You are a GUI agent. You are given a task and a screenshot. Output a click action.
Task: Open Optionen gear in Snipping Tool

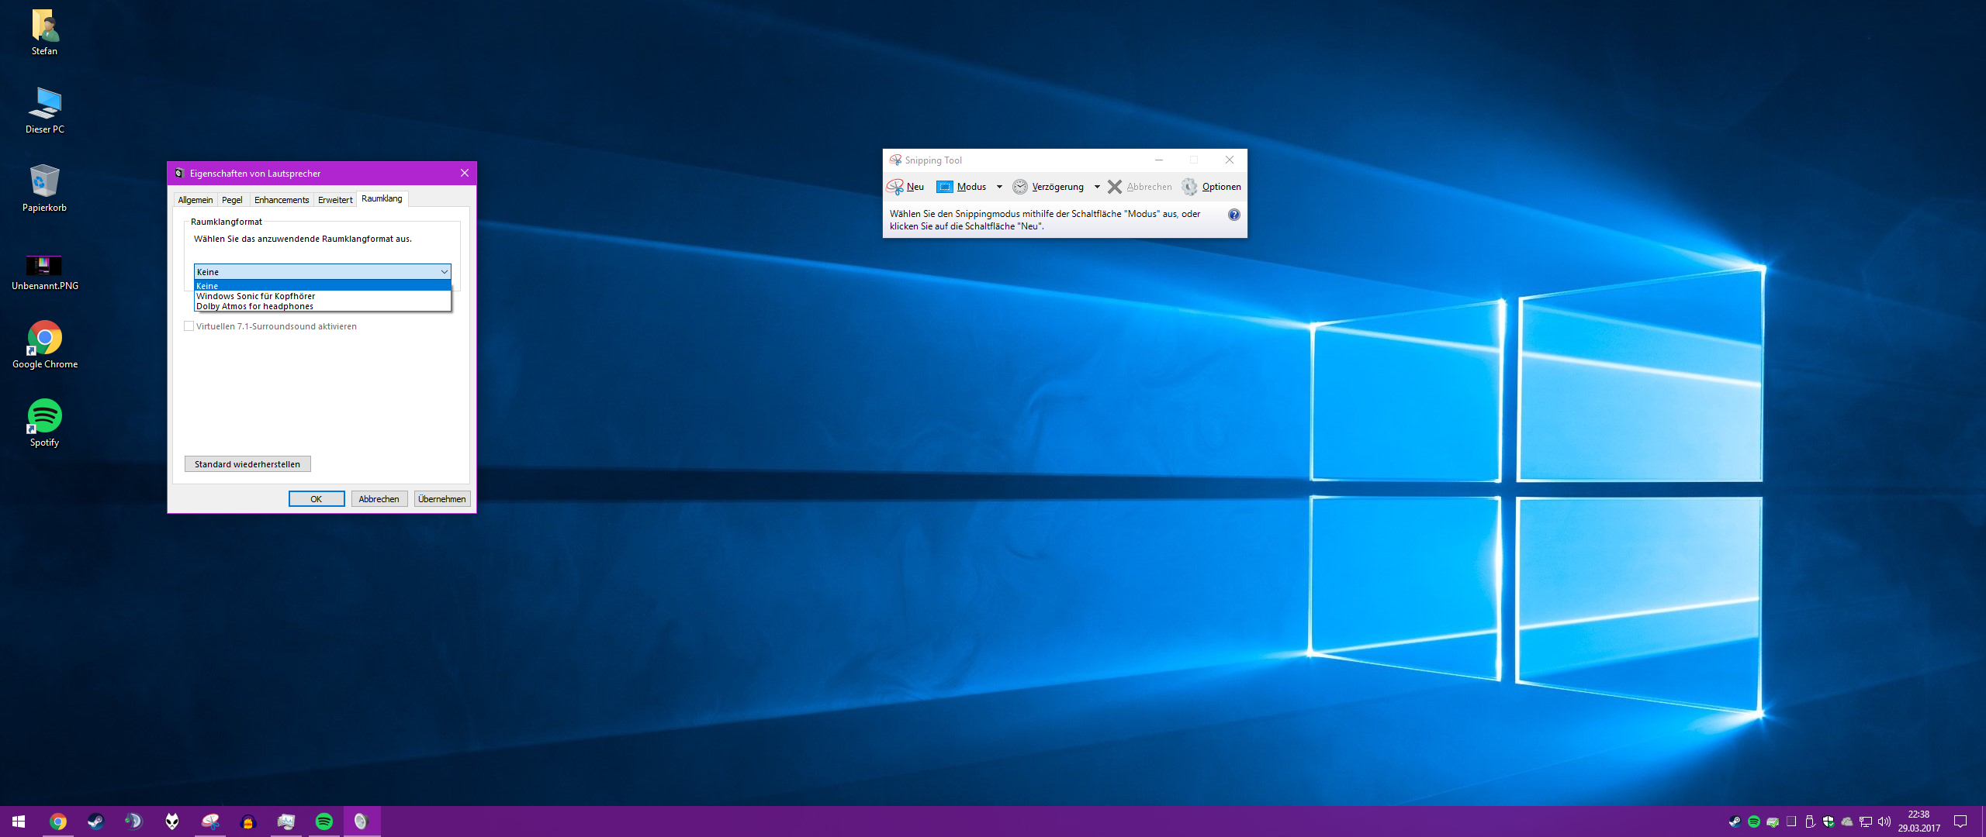point(1189,187)
